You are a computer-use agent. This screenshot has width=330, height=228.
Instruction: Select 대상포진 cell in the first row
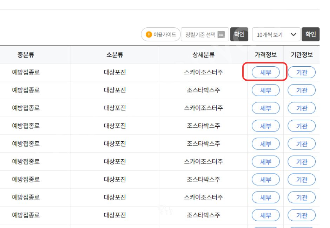[115, 72]
